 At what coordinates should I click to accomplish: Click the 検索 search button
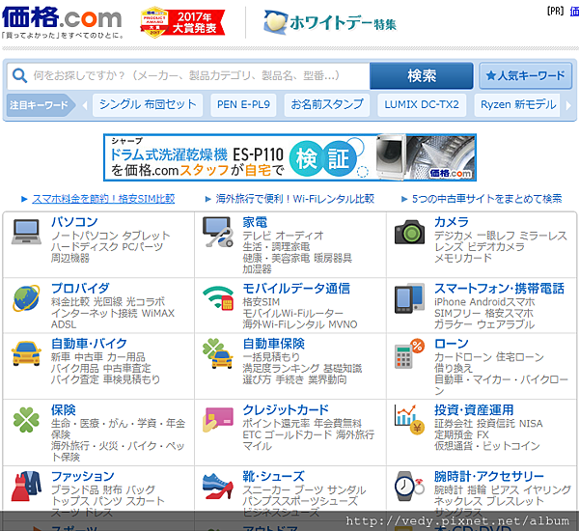click(422, 75)
